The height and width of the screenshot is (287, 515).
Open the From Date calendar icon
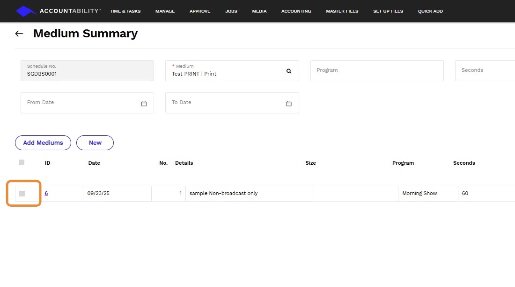pos(144,104)
